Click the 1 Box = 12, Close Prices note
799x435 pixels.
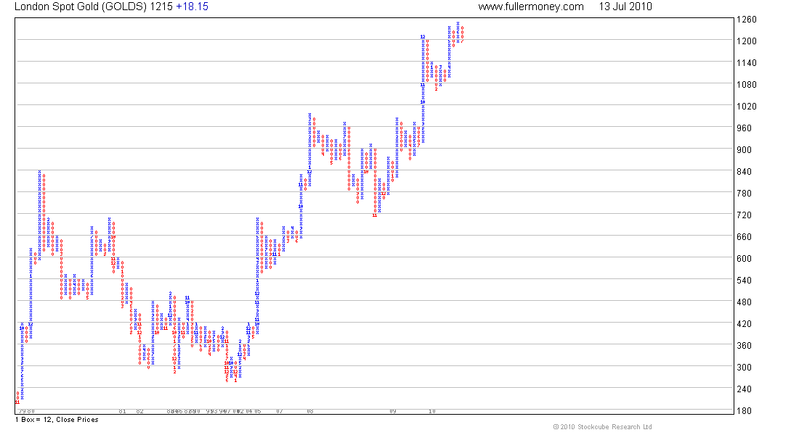[x=57, y=420]
